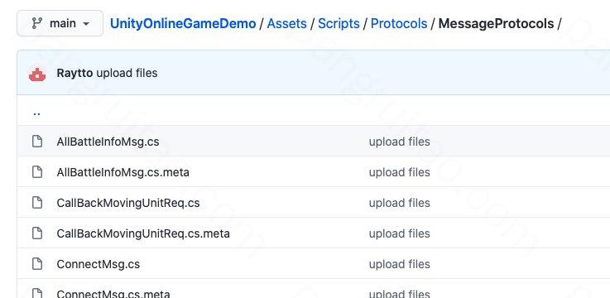This screenshot has height=298, width=610.
Task: Open the Raytto author profile link
Action: [x=74, y=73]
